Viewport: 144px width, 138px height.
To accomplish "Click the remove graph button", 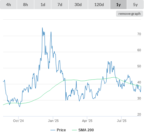I will [129, 14].
